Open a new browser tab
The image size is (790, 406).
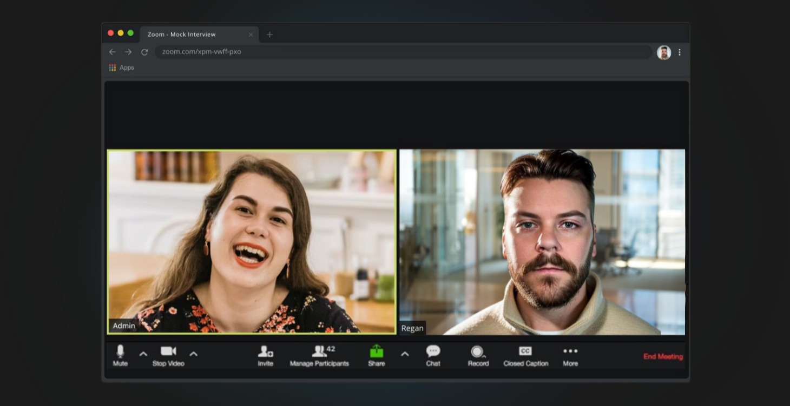click(x=269, y=35)
